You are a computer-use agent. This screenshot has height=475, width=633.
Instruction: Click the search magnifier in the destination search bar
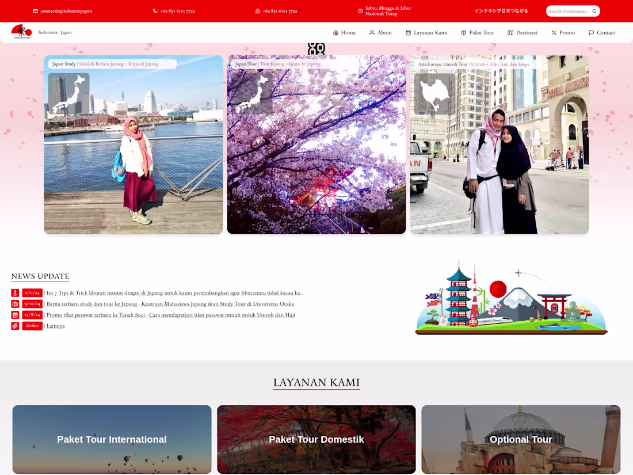[x=594, y=11]
